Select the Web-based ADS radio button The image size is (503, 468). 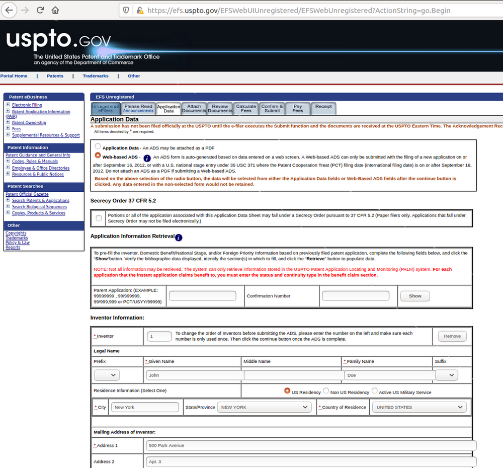pyautogui.click(x=98, y=155)
